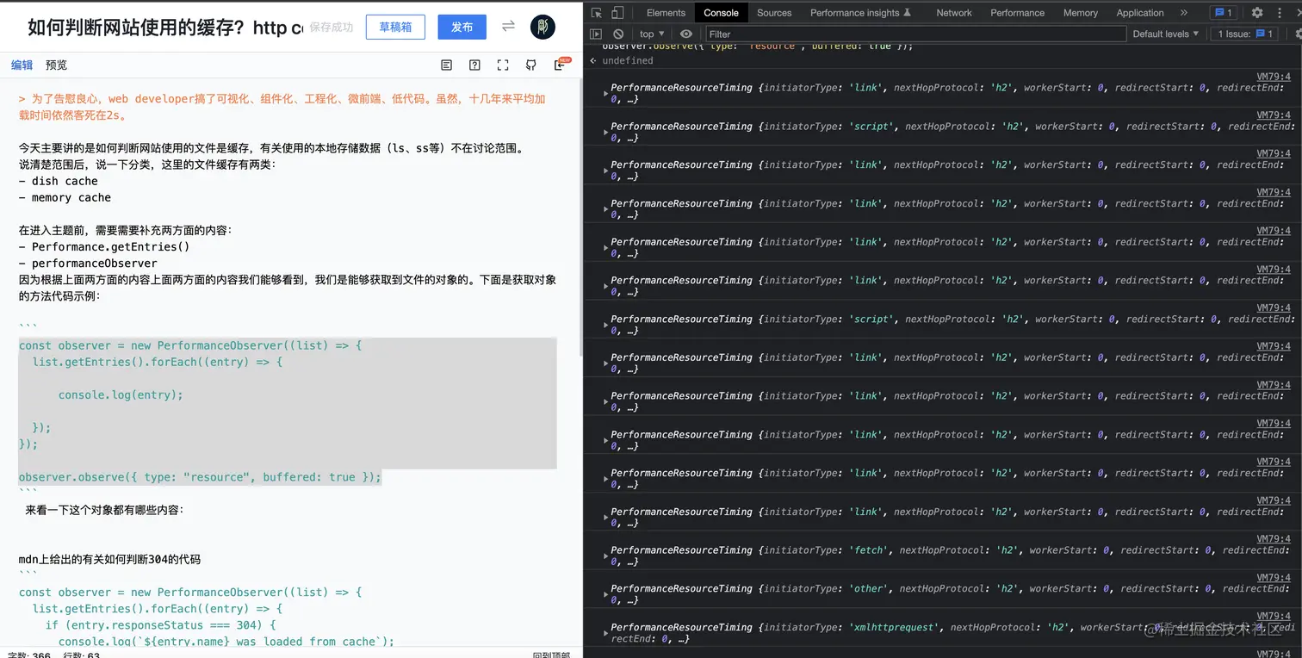Switch to the 预览 preview tab
1302x658 pixels.
pyautogui.click(x=56, y=65)
